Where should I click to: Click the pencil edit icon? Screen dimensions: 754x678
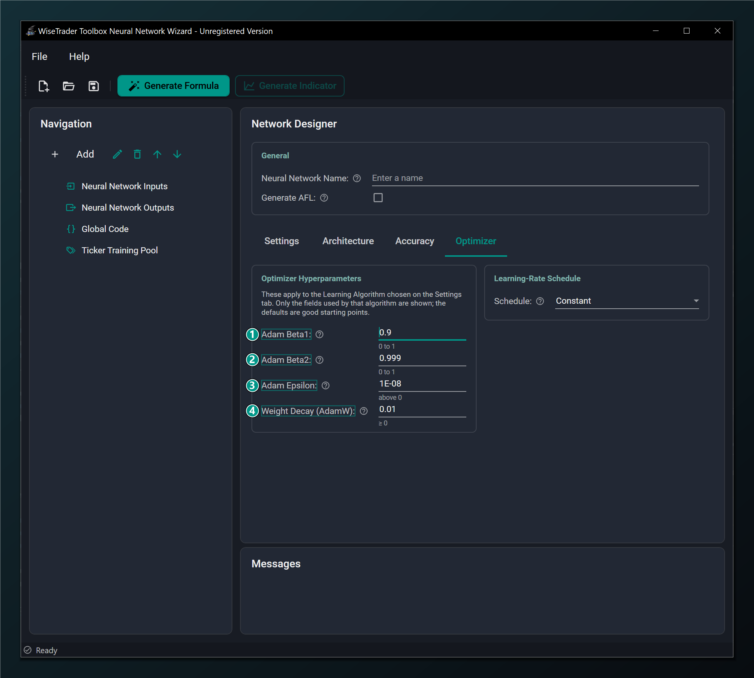coord(118,154)
